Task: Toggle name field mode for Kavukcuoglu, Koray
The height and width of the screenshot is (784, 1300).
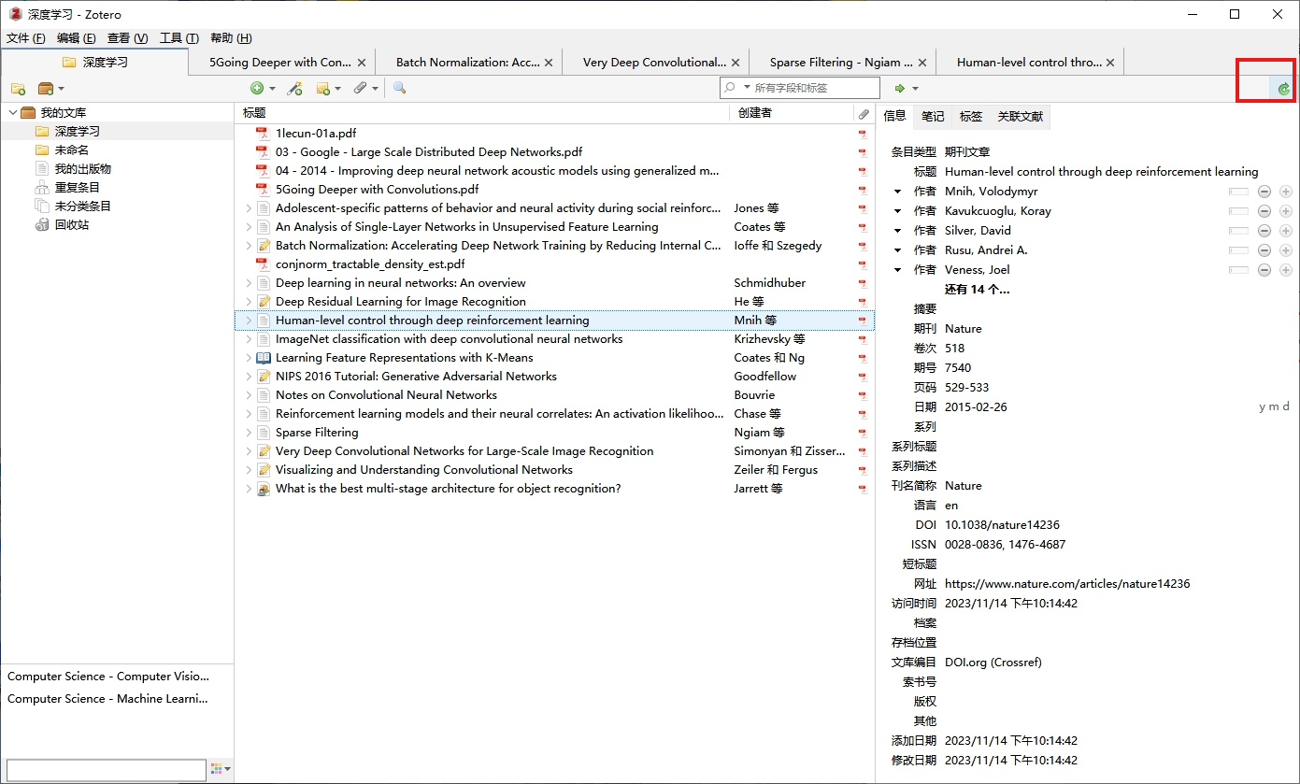Action: (x=1238, y=211)
